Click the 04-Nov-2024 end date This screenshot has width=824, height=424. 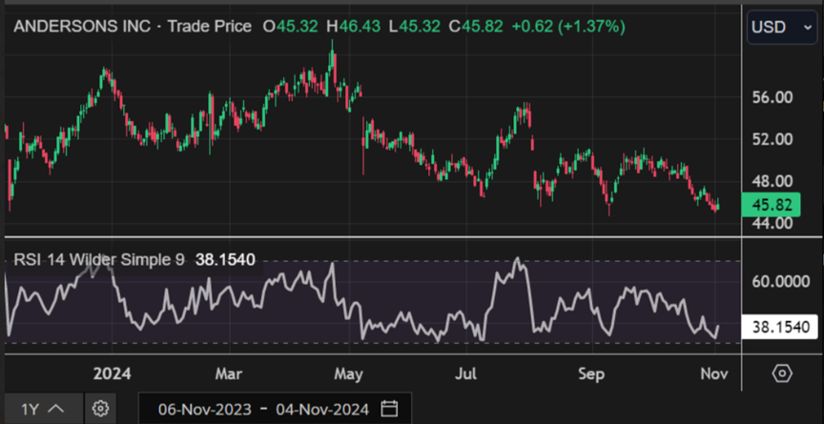(322, 409)
